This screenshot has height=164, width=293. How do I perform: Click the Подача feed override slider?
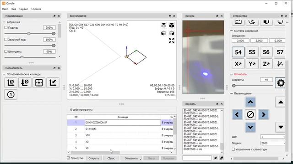coord(30,33)
